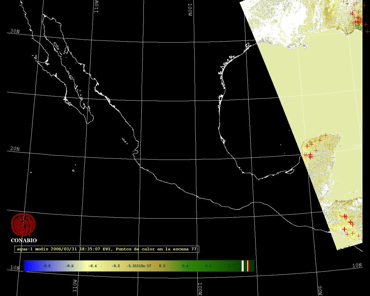
Task: Pick the -0.4 label on the EVI legend
Action: 92,266
